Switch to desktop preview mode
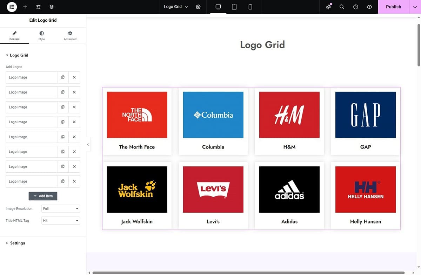Viewport: 421px width, 275px height. [218, 7]
